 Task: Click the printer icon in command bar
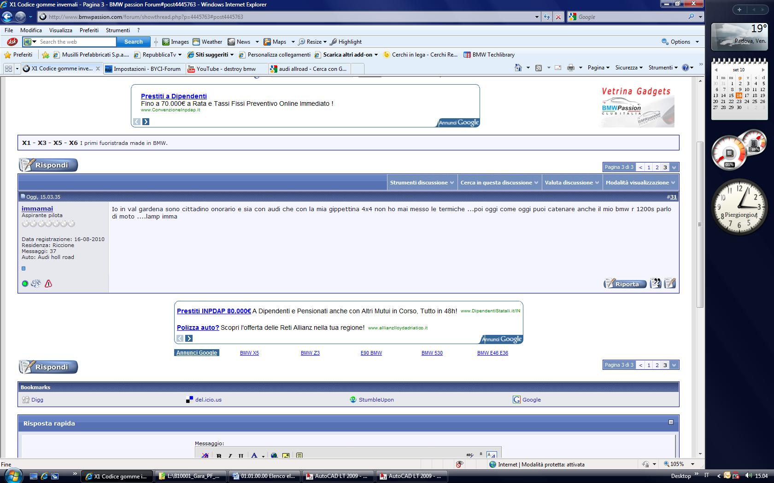[571, 68]
